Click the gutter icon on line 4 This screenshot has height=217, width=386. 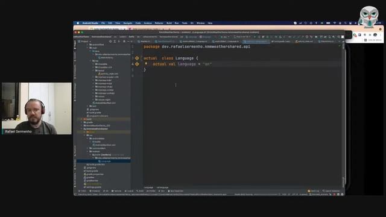[137, 64]
